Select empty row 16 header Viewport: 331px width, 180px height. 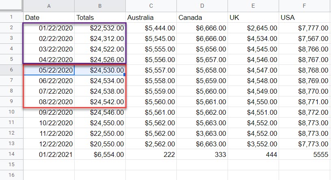pyautogui.click(x=11, y=175)
